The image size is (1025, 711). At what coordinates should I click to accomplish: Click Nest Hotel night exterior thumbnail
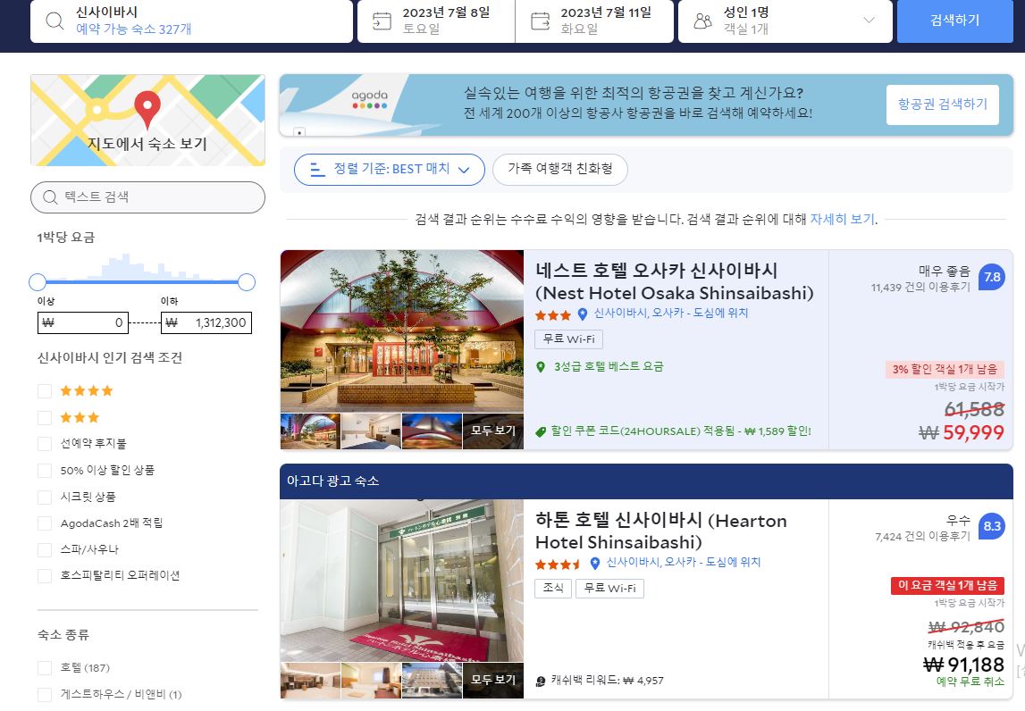coord(432,431)
